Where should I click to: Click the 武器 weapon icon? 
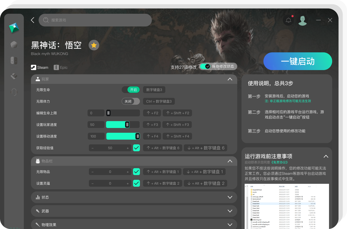[x=38, y=211]
